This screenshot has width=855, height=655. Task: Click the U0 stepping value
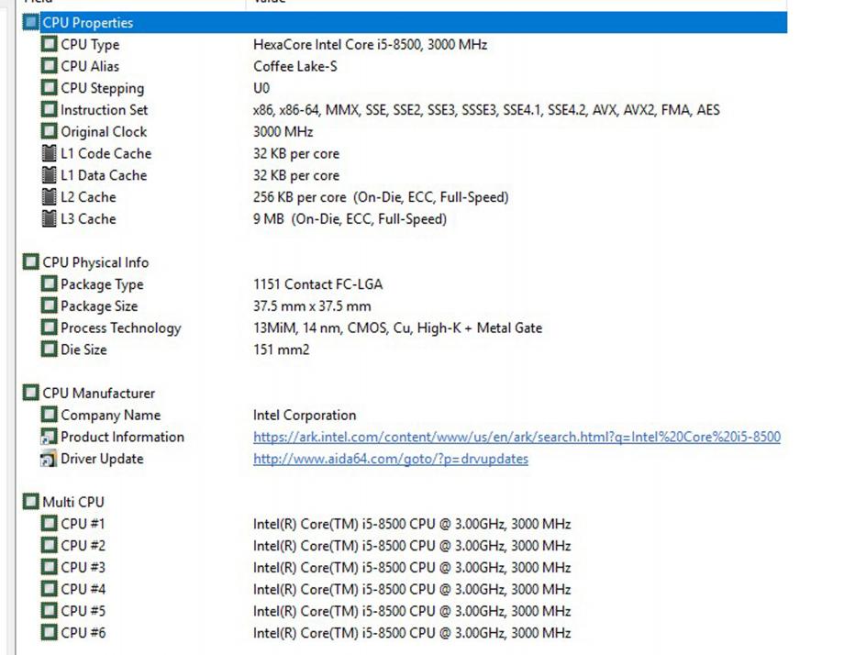click(261, 88)
